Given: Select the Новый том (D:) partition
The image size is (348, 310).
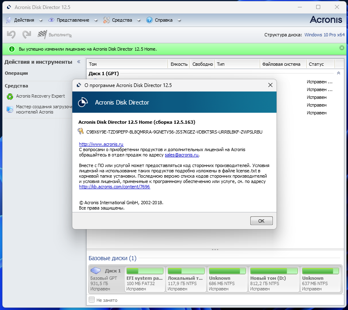Looking at the screenshot, I should click(274, 279).
